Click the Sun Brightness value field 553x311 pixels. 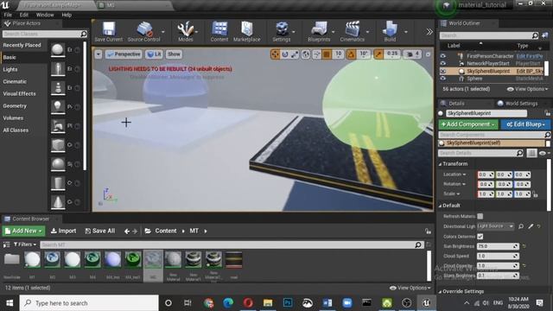pyautogui.click(x=498, y=246)
